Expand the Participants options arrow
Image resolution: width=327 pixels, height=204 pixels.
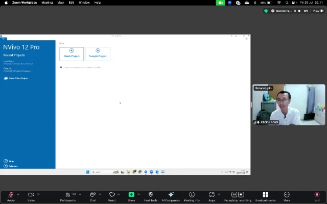coord(80,194)
